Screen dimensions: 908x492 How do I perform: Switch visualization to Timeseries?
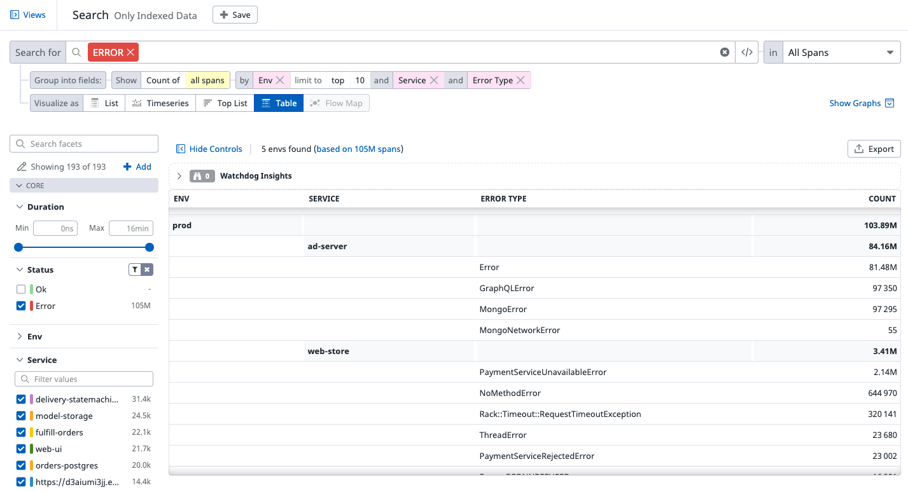(160, 103)
